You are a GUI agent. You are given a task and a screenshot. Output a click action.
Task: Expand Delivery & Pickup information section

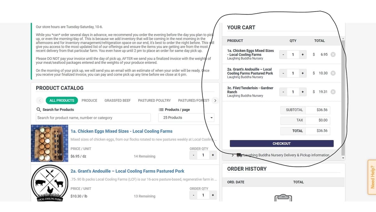(x=233, y=155)
